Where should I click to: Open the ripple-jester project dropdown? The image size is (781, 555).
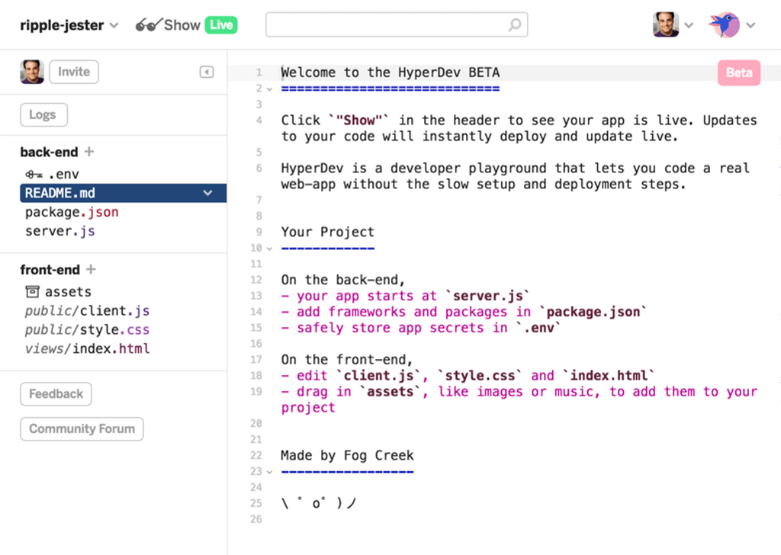point(114,24)
